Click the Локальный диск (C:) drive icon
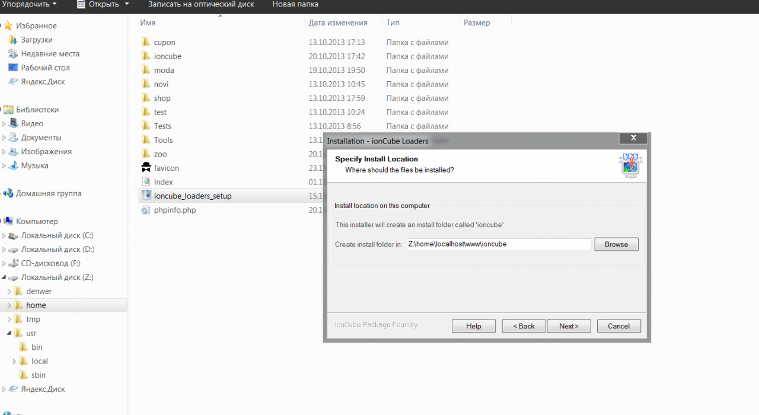Screen dimensions: 759x415 [x=13, y=235]
